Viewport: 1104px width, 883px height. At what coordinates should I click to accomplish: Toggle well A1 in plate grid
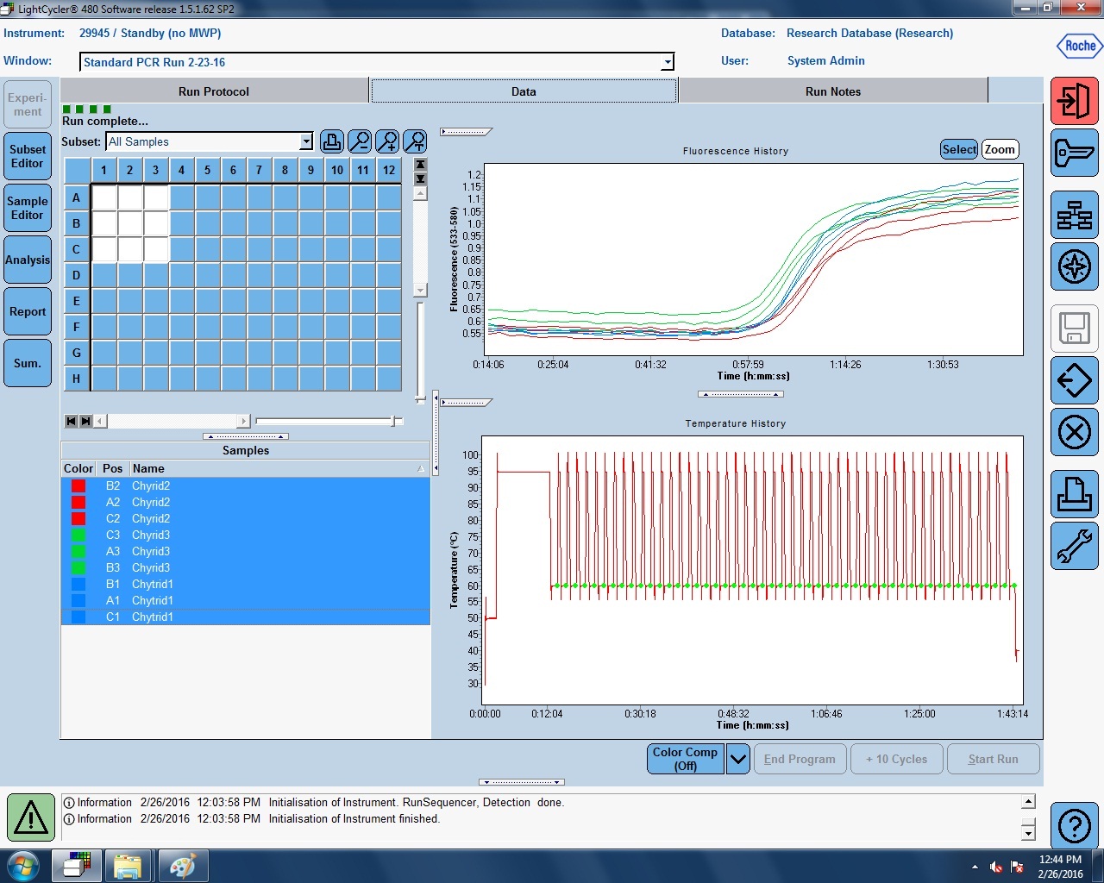click(x=104, y=197)
